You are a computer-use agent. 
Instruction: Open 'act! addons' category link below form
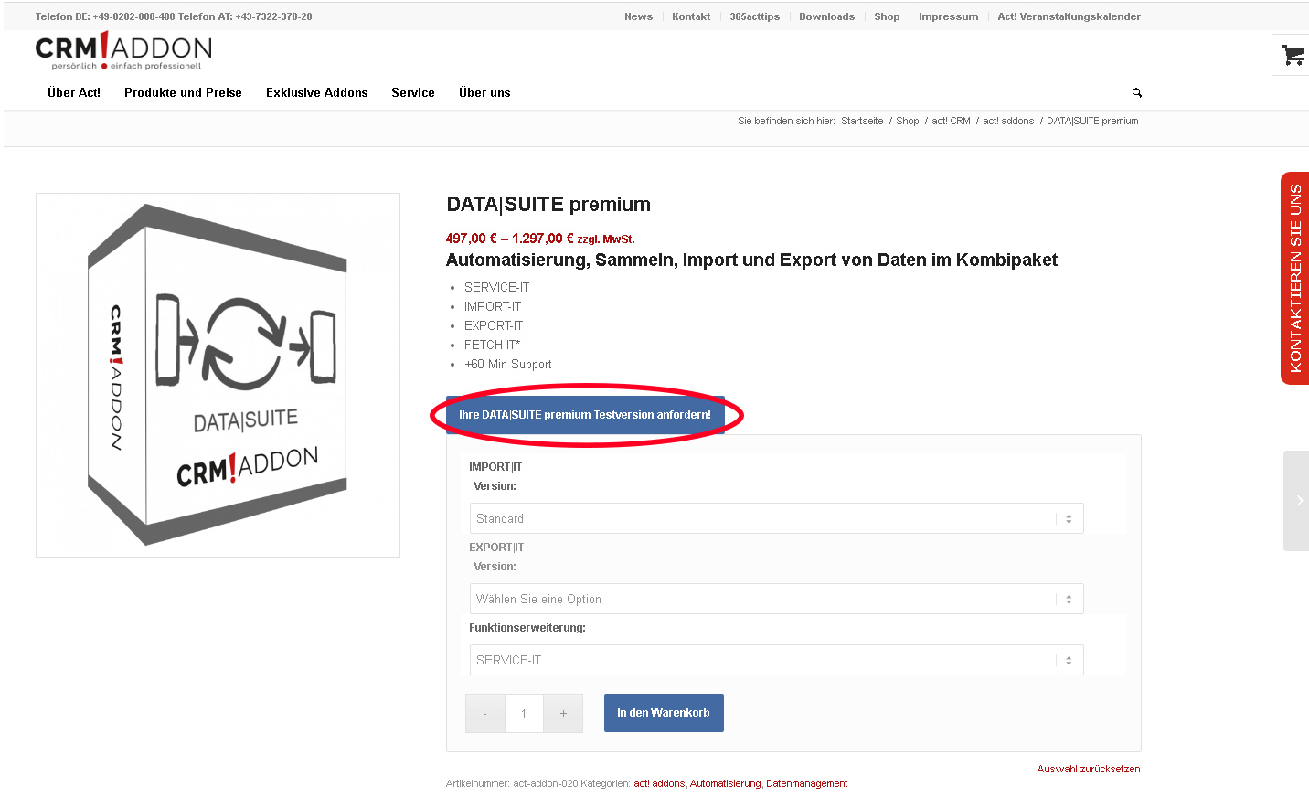coord(659,783)
